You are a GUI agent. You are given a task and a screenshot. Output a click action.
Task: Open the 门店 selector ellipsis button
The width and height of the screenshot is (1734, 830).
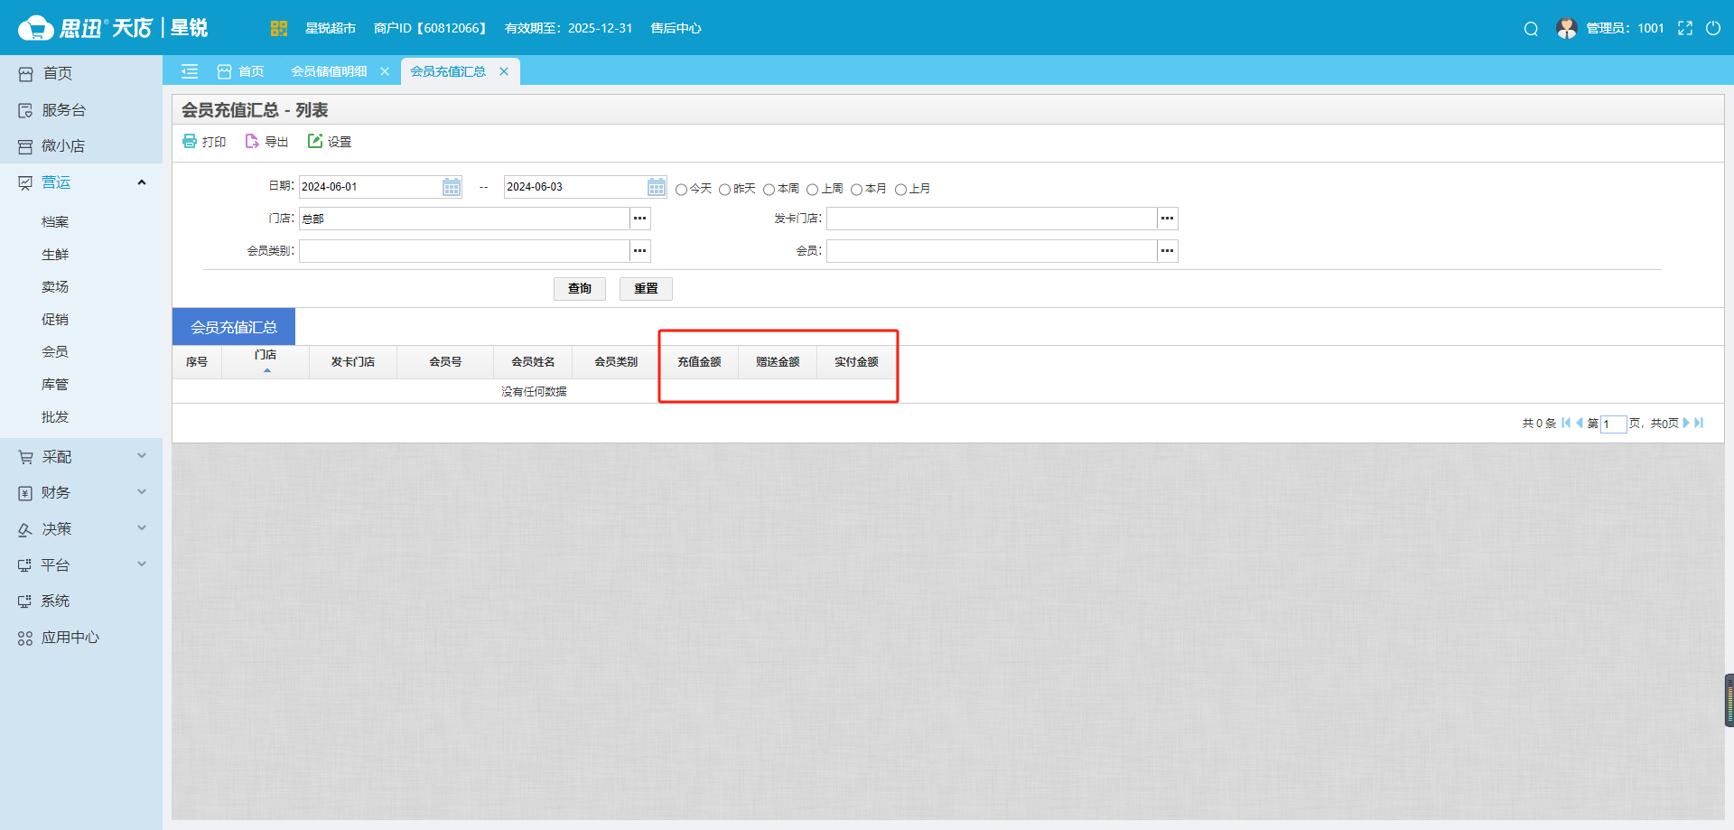click(639, 219)
